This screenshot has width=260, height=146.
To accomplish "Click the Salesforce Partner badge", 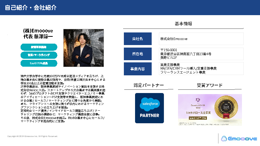I will pyautogui.click(x=149, y=108).
